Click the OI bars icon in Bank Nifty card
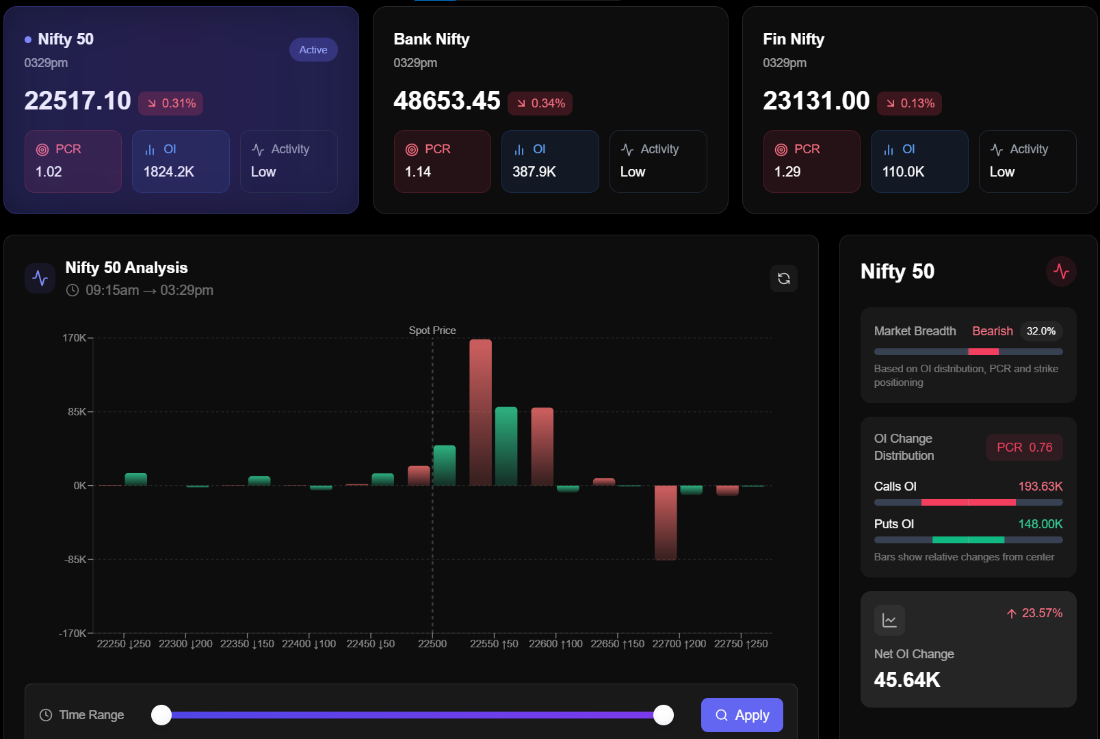The height and width of the screenshot is (739, 1100). pos(519,150)
